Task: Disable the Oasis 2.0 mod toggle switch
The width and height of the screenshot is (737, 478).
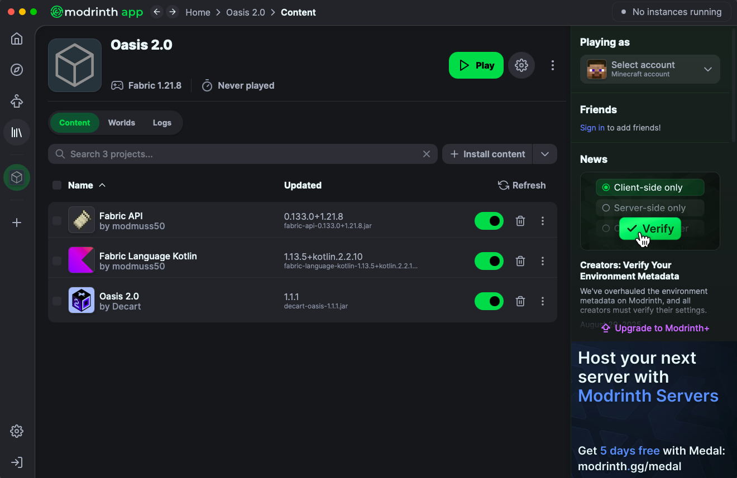Action: click(x=489, y=301)
